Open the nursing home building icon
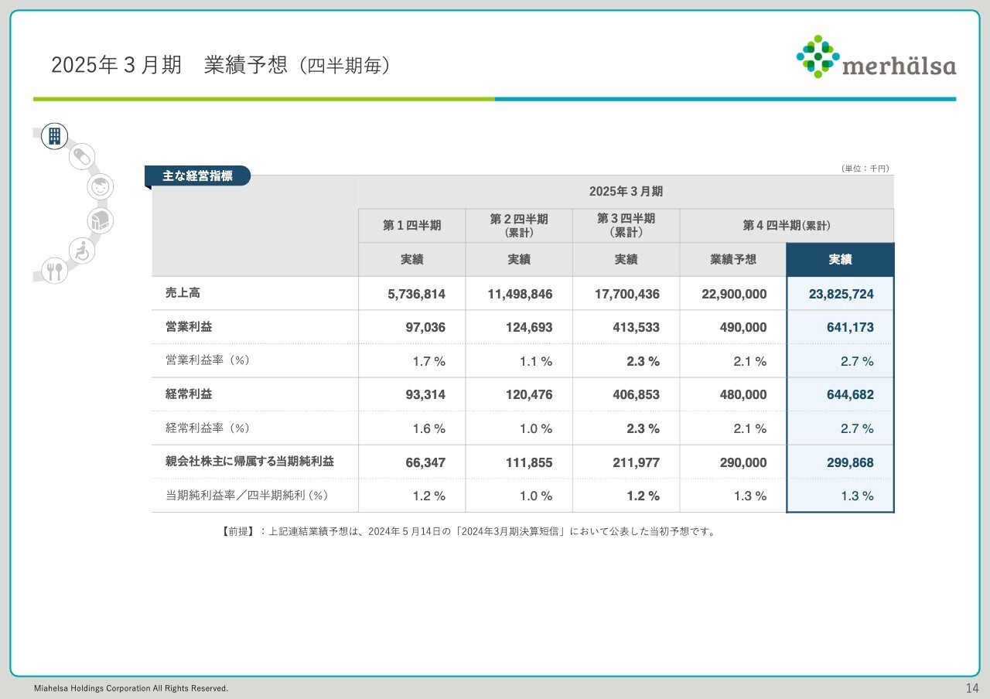Viewport: 990px width, 699px height. [100, 221]
